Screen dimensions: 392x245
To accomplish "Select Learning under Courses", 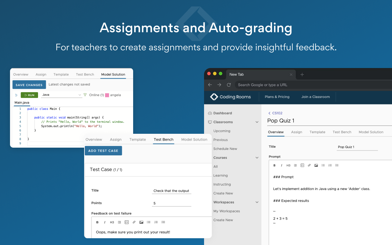I will click(x=220, y=175).
